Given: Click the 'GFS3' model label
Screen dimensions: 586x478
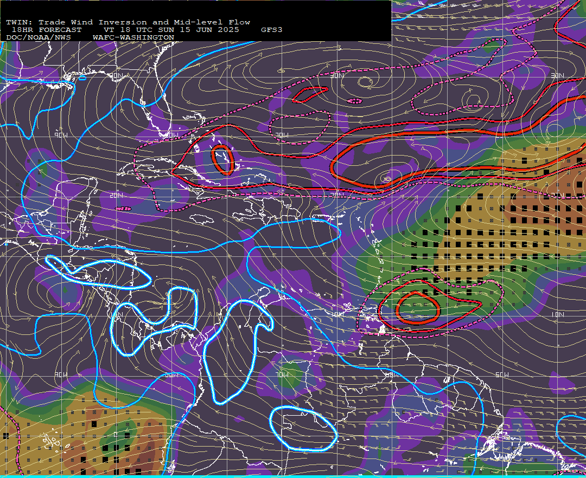Looking at the screenshot, I should click(x=272, y=30).
